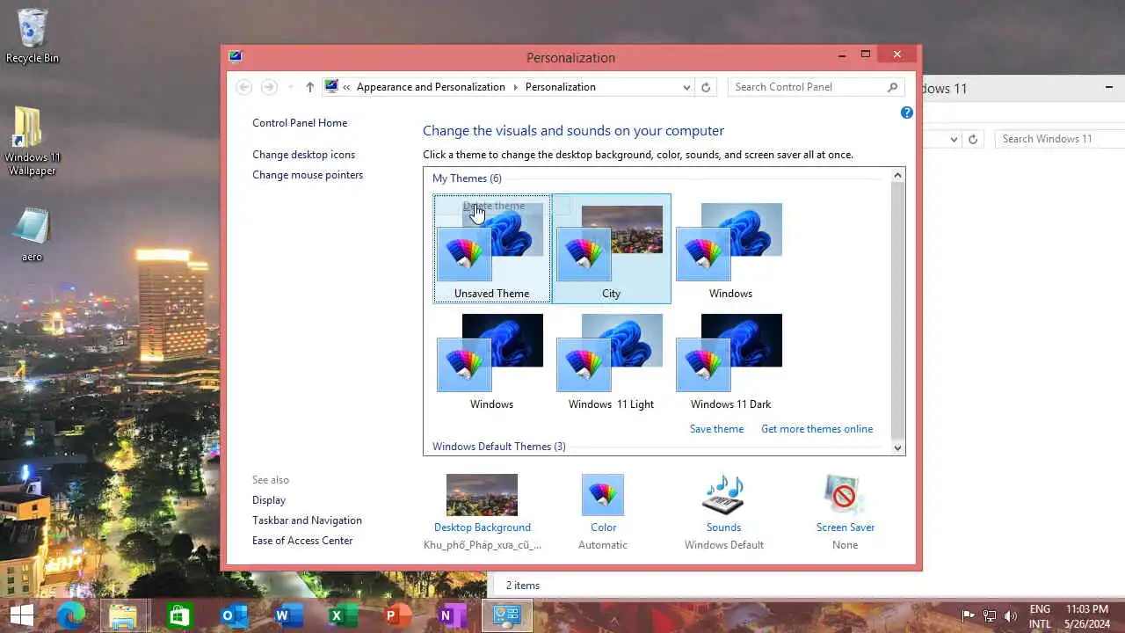Click Change mouse pointers link
Viewport: 1125px width, 633px height.
pyautogui.click(x=308, y=175)
